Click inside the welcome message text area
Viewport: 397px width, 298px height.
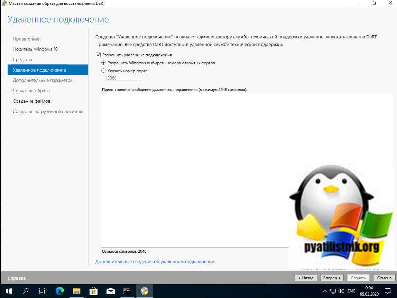click(194, 156)
